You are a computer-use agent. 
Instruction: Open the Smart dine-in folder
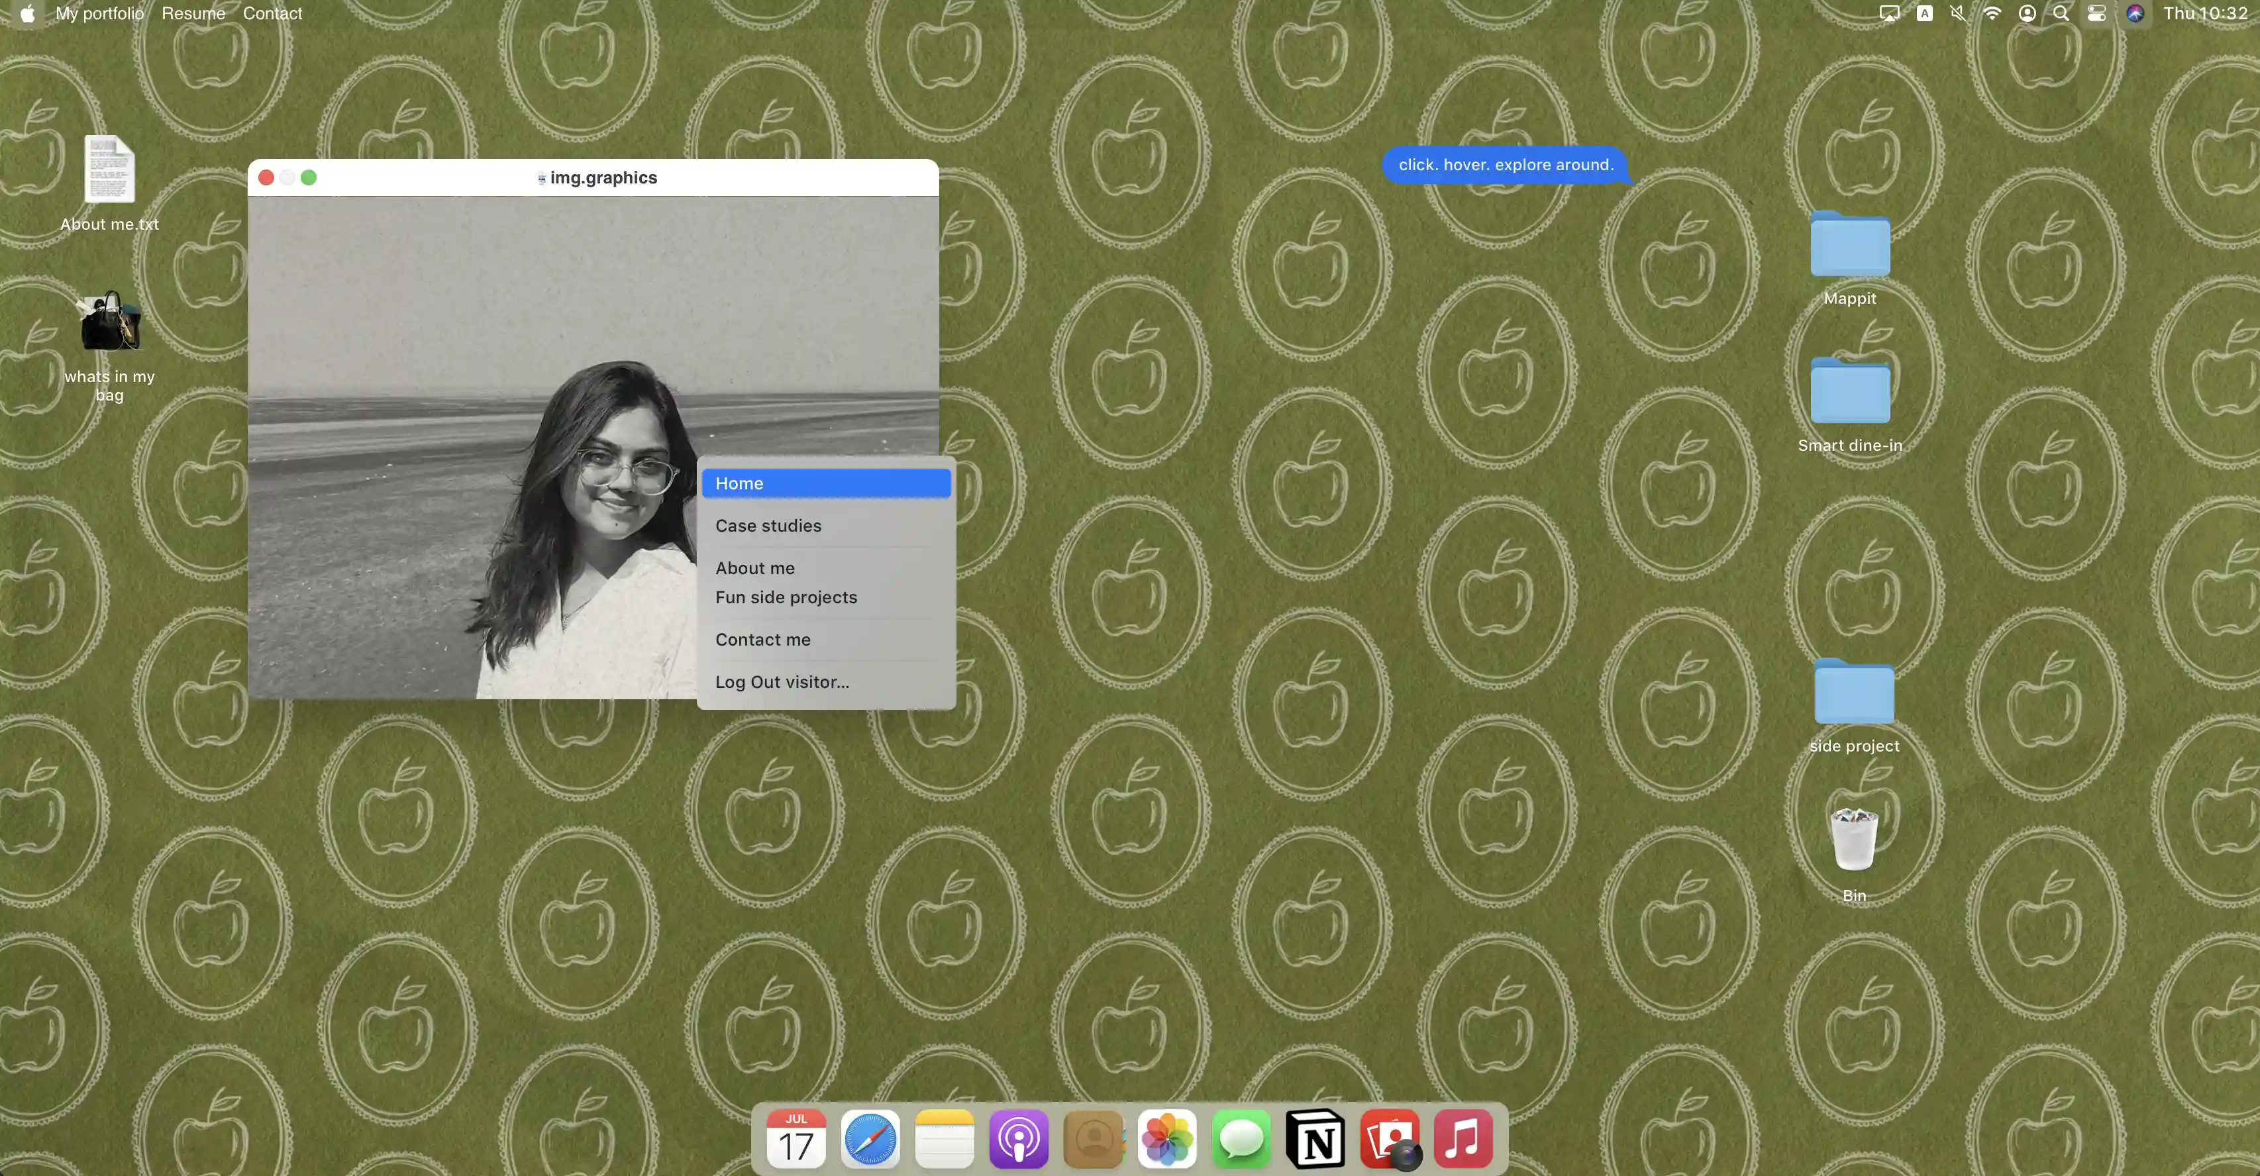tap(1849, 405)
